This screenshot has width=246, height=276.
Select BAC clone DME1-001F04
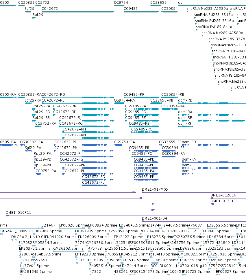(x=154, y=218)
